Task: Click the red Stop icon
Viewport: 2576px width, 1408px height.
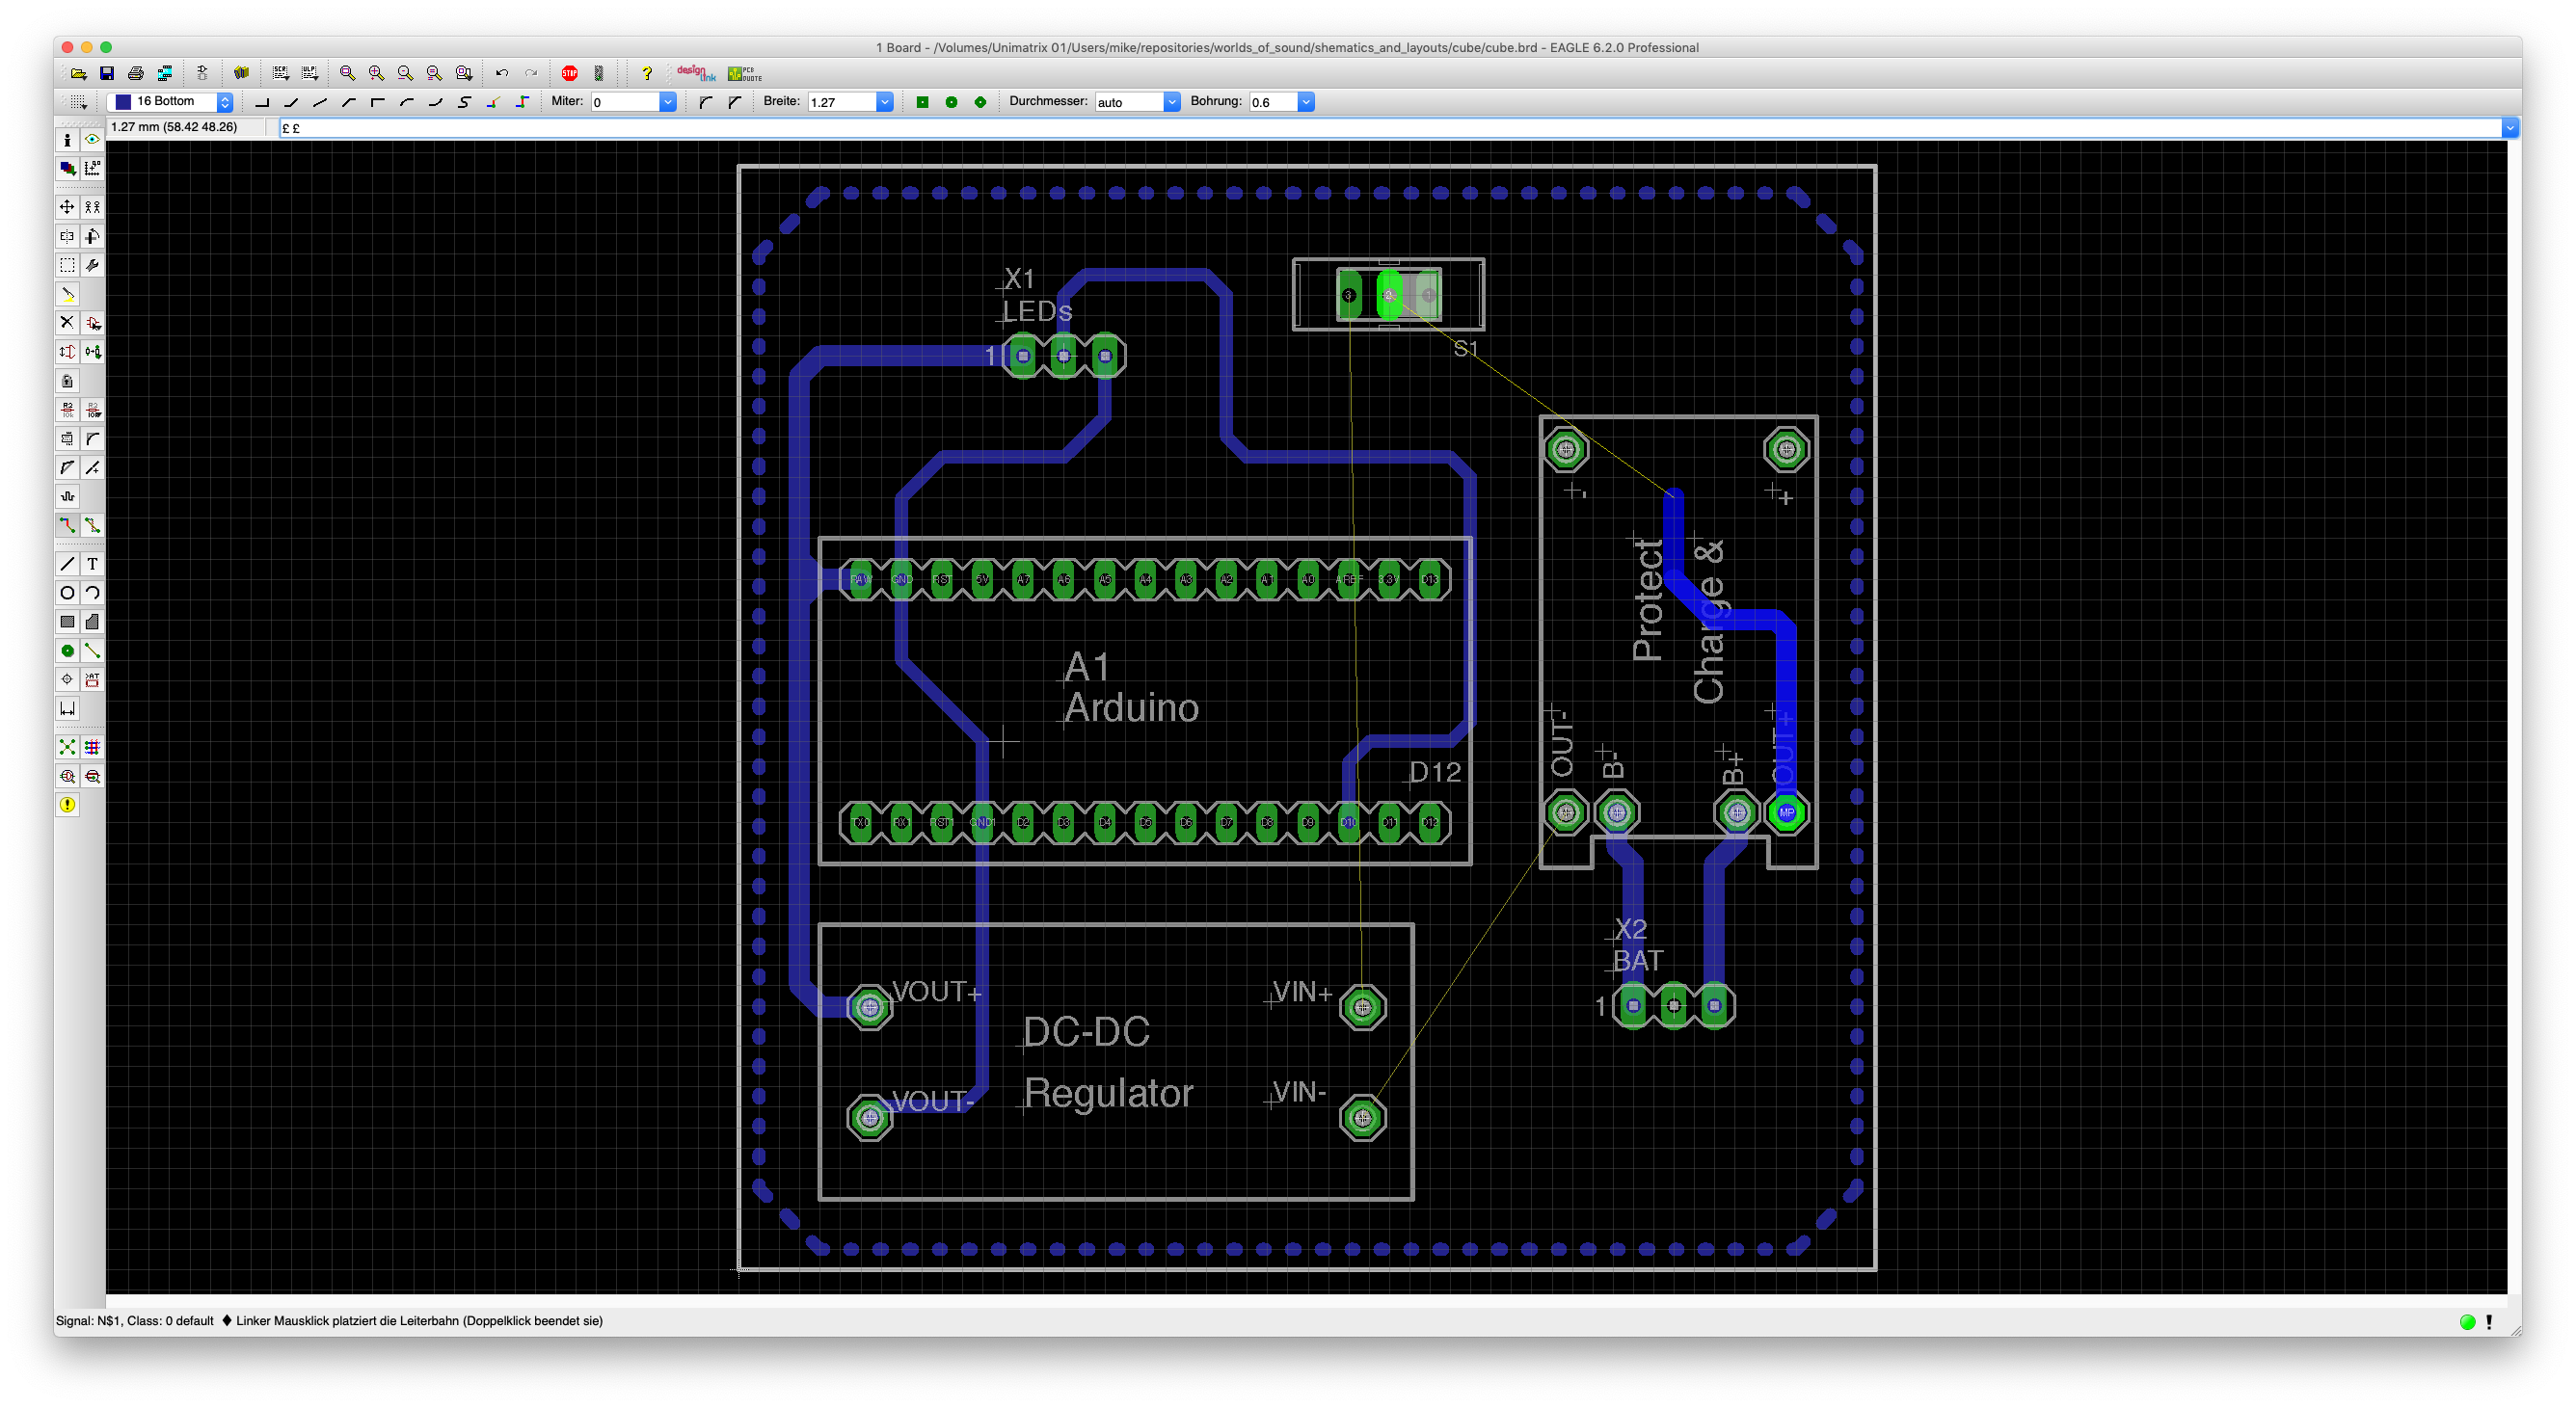Action: [569, 73]
